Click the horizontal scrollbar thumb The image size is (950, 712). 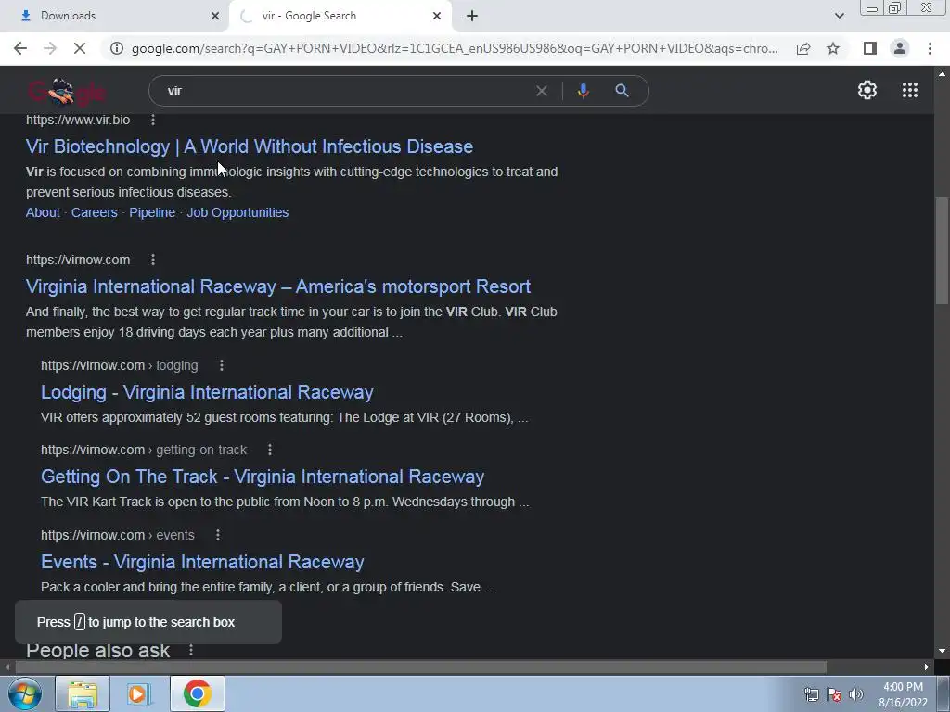[x=421, y=667]
